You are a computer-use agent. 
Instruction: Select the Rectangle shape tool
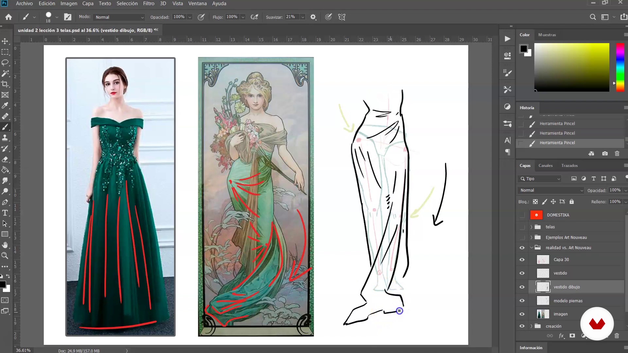click(x=5, y=234)
